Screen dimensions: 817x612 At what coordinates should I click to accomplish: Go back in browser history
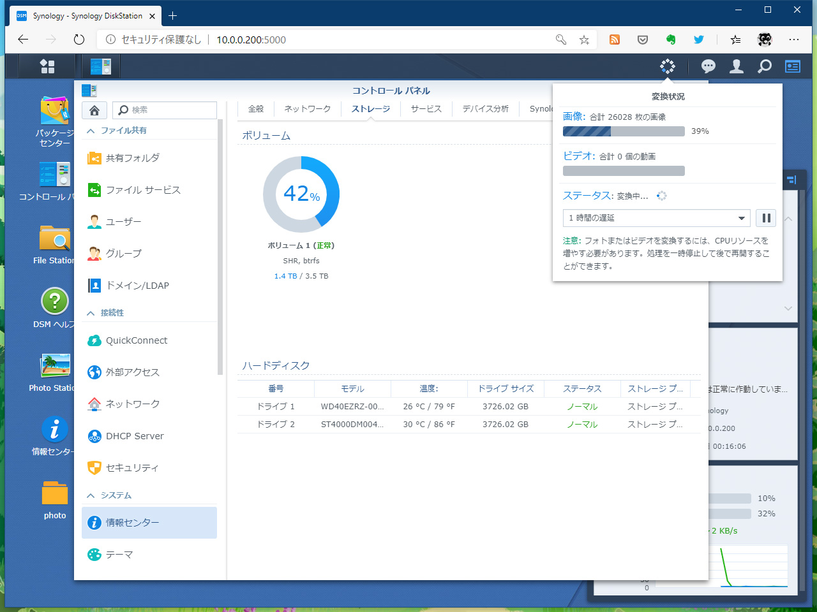pyautogui.click(x=23, y=40)
